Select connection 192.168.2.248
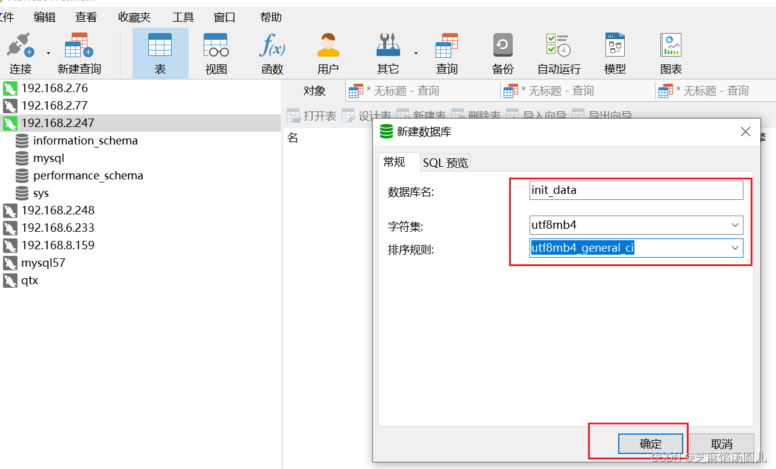776x469 pixels. coord(58,211)
